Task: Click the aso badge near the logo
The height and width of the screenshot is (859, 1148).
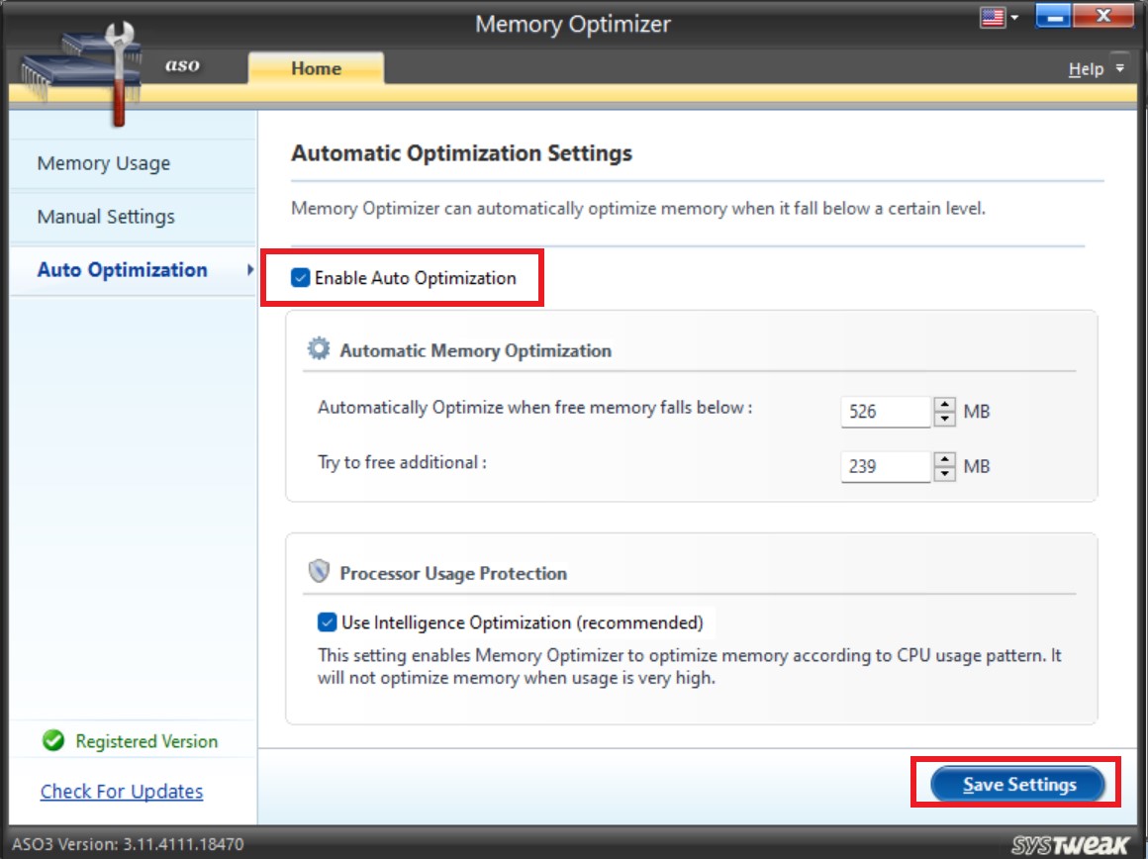Action: click(184, 65)
